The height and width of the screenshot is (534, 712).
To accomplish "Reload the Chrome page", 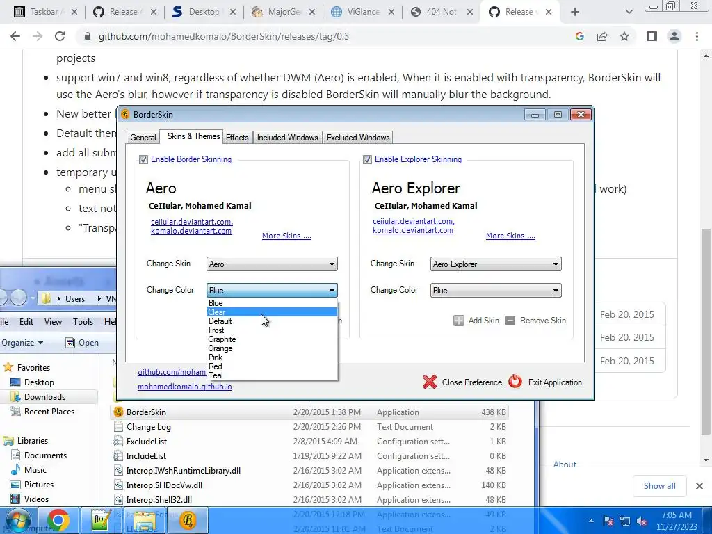I will tap(60, 36).
